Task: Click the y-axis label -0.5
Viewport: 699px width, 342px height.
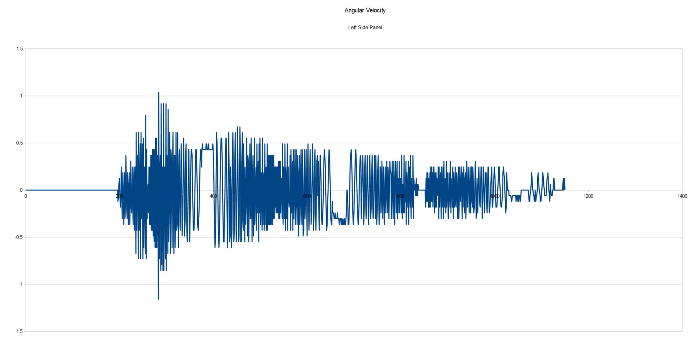Action: click(x=19, y=237)
